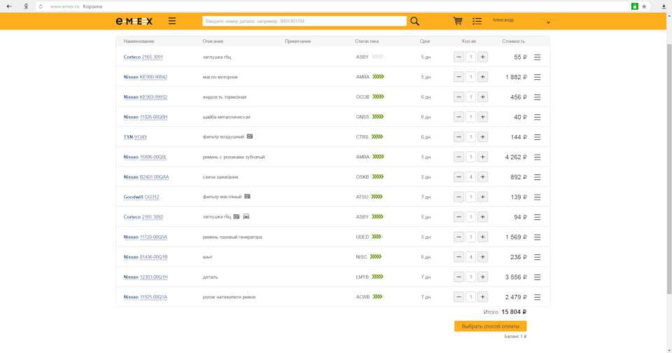Decrease quantity of Nissan 01436-00Q1B screw
The image size is (672, 353).
point(458,257)
